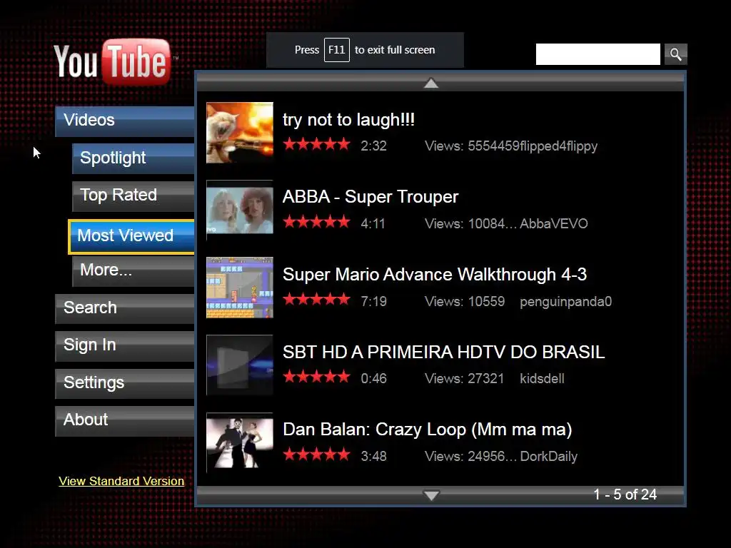Viewport: 731px width, 548px height.
Task: Click the magnifying glass search icon
Action: (675, 54)
